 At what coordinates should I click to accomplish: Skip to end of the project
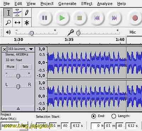click(114, 18)
